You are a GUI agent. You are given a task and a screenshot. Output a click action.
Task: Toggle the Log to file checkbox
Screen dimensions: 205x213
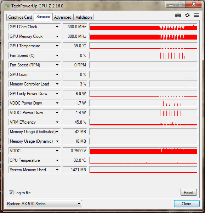tap(11, 193)
